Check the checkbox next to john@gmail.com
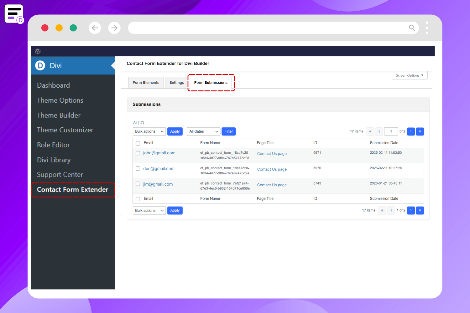This screenshot has height=313, width=470. [138, 153]
